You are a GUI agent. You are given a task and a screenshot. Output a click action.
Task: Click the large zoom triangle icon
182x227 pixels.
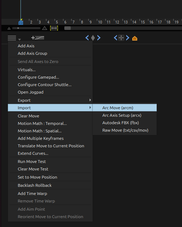[44, 28]
